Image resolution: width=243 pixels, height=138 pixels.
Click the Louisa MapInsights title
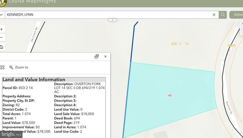[x=32, y=2]
